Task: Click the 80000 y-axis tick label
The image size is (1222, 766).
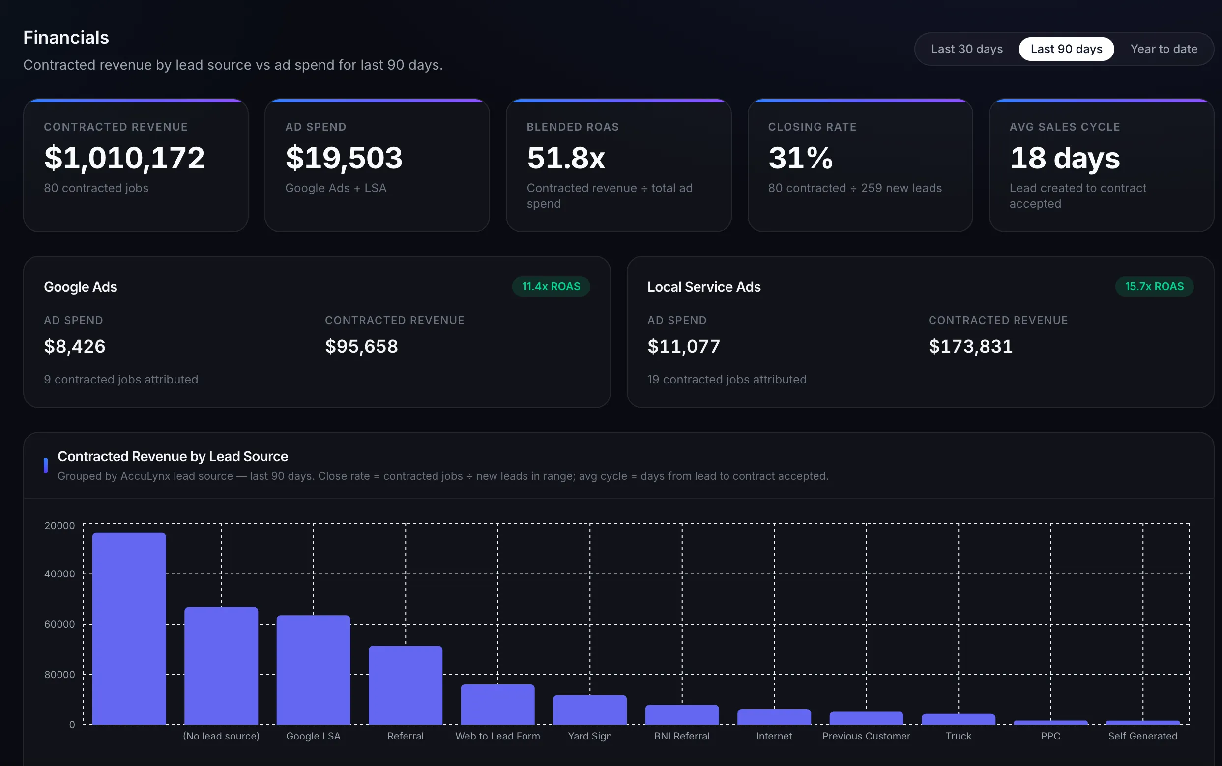Action: point(60,674)
